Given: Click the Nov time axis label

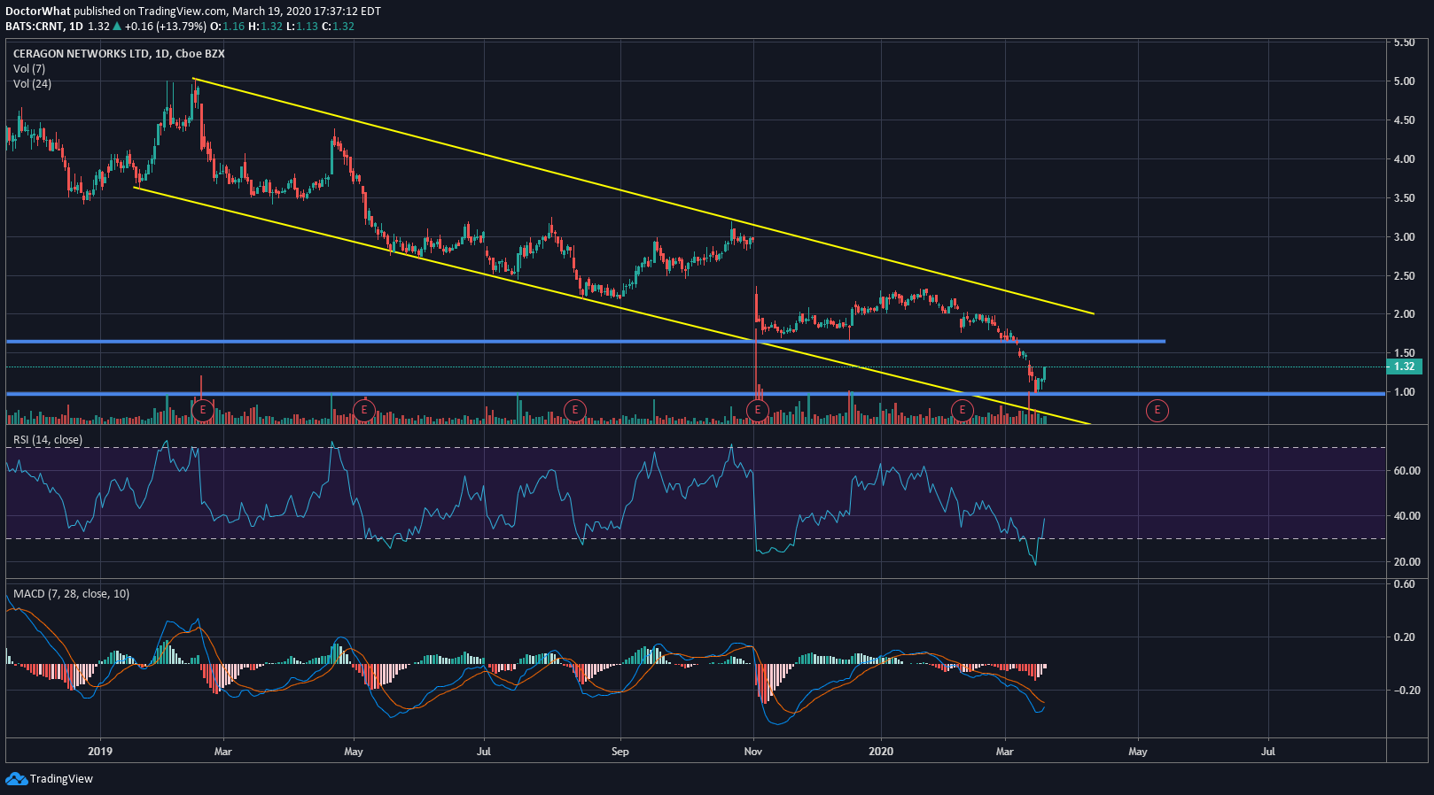Looking at the screenshot, I should [753, 752].
